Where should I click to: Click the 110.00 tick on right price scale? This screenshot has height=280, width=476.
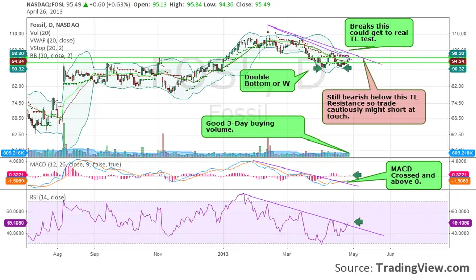pos(459,34)
